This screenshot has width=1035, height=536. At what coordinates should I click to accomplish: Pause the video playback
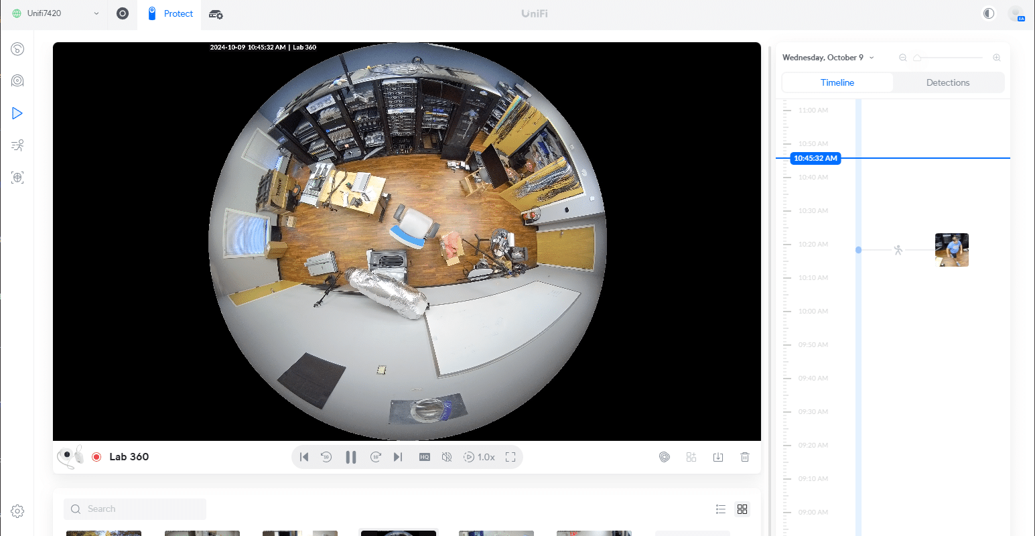pyautogui.click(x=351, y=457)
